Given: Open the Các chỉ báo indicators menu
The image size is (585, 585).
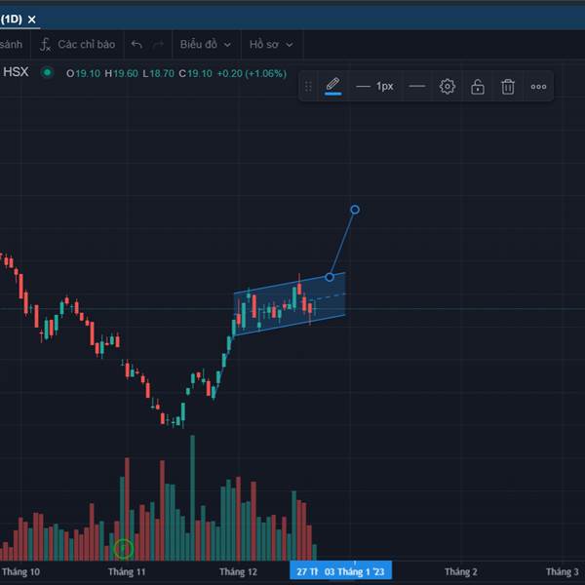Looking at the screenshot, I should (77, 45).
